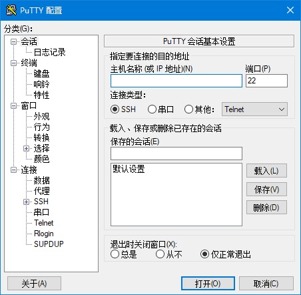Open 响铃 settings category
This screenshot has height=295, width=301.
[41, 84]
